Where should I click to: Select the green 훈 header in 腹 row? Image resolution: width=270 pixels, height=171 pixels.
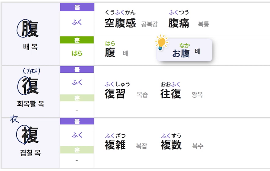coord(77,40)
